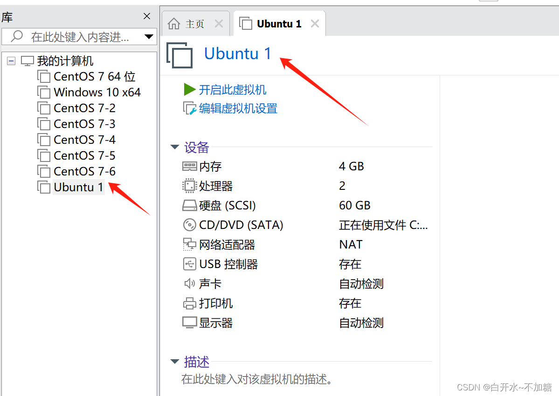Click the VM icon beside Windows 10 x64
Viewport: 559px width, 396px height.
coord(44,92)
